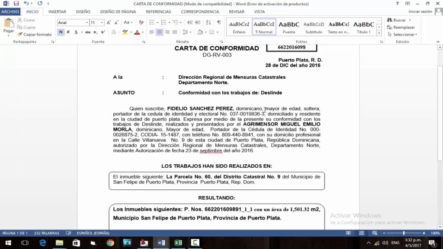
Task: Click the sort A-Z icon
Action: click(x=208, y=22)
